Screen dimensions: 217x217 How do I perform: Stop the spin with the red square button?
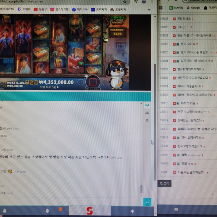point(93,82)
